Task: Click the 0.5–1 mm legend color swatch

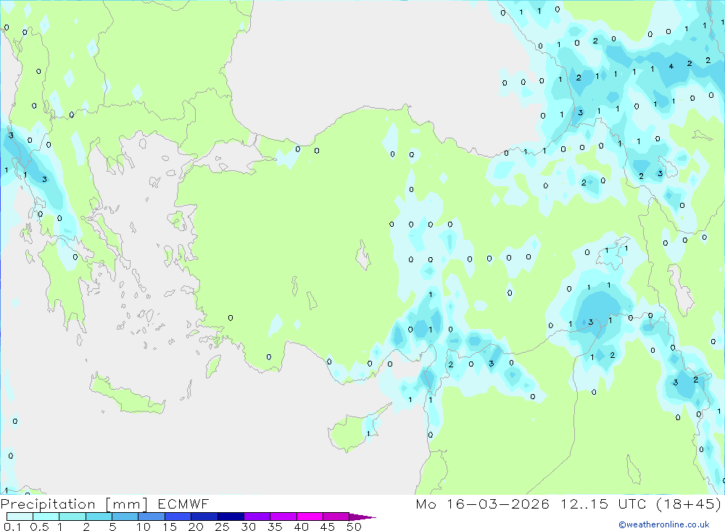Action: click(46, 517)
